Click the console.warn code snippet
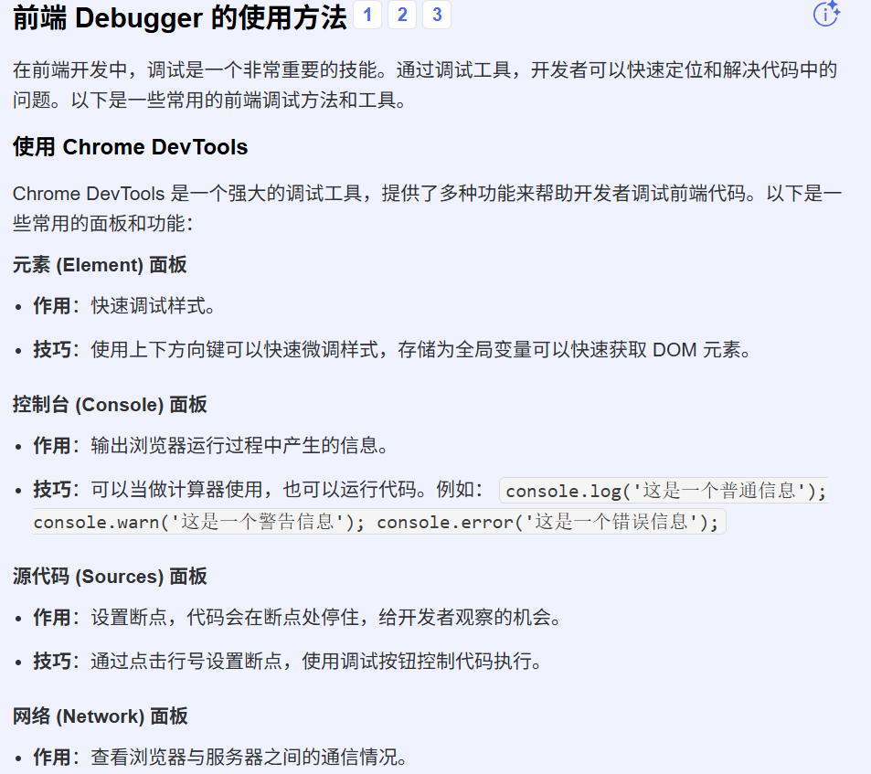 coord(199,523)
